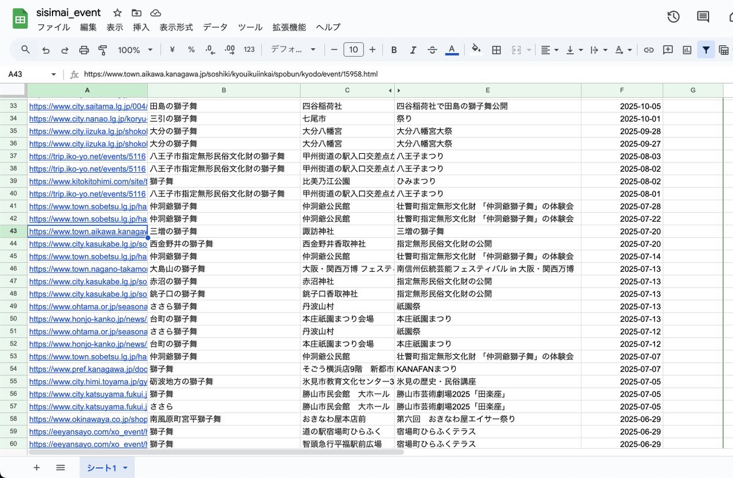
Task: Activate the paint format tool
Action: click(x=103, y=49)
